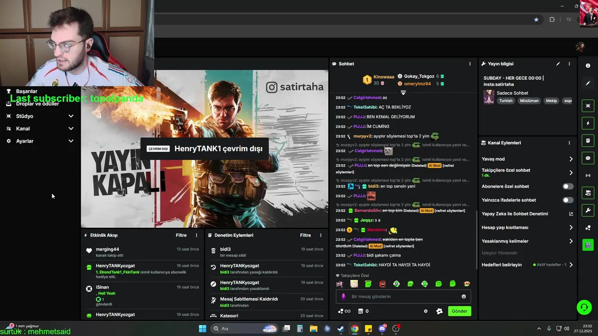
Task: Open Yayın bilgisi three-dot menu
Action: tap(569, 64)
